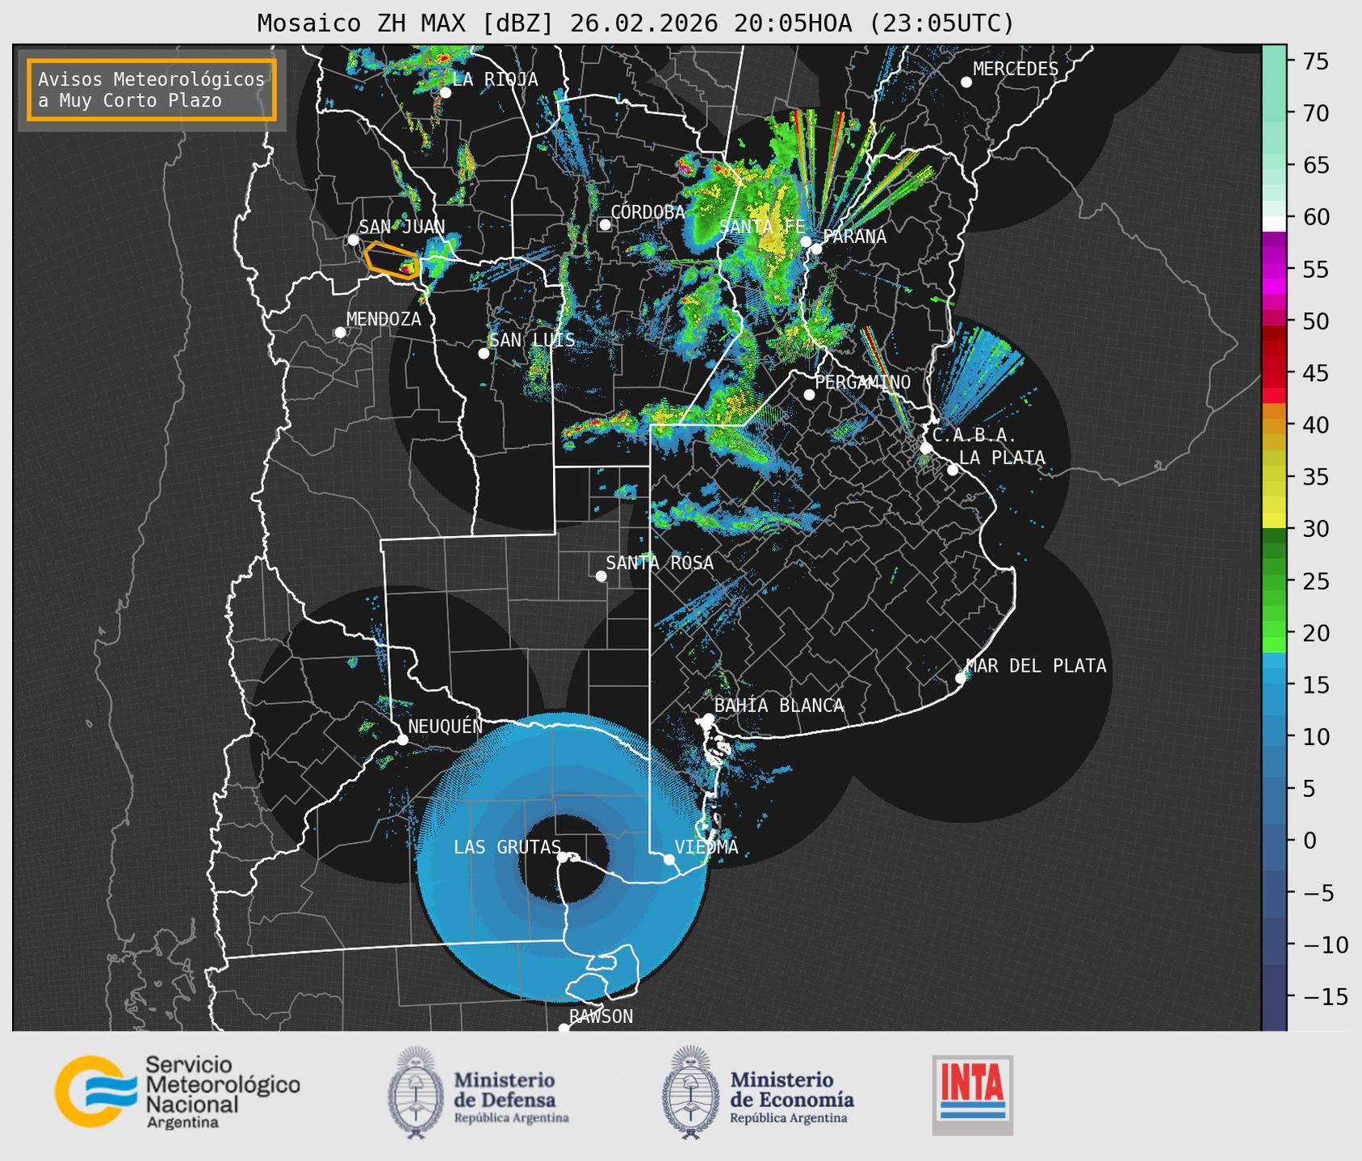Click the C.A.B.A. city marker dot
This screenshot has height=1161, width=1362.
(x=927, y=448)
